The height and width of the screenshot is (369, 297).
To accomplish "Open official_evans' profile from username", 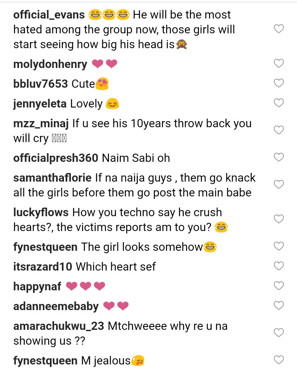I will (49, 15).
